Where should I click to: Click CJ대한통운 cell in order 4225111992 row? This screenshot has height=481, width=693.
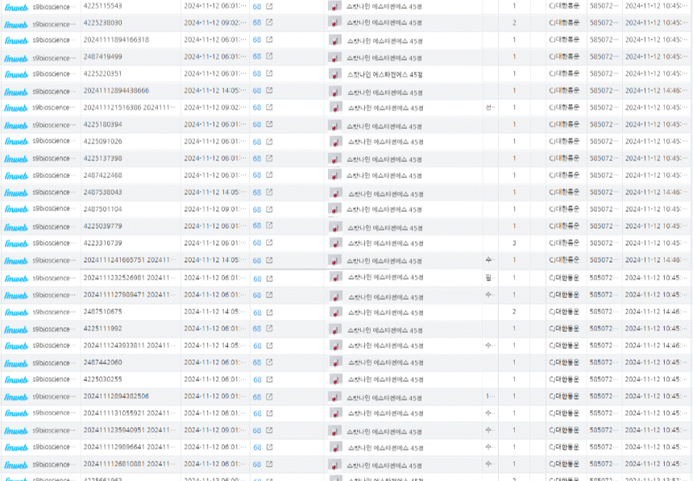tap(564, 329)
